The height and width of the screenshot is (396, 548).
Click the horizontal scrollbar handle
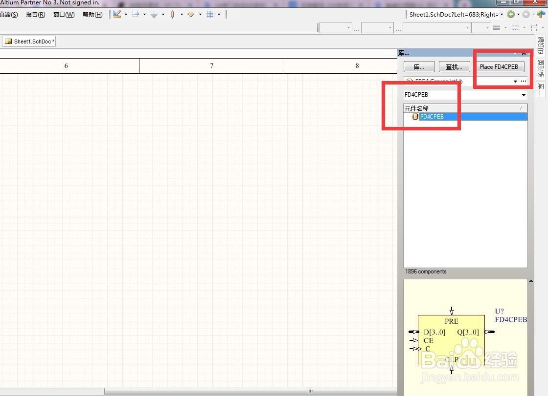251,392
